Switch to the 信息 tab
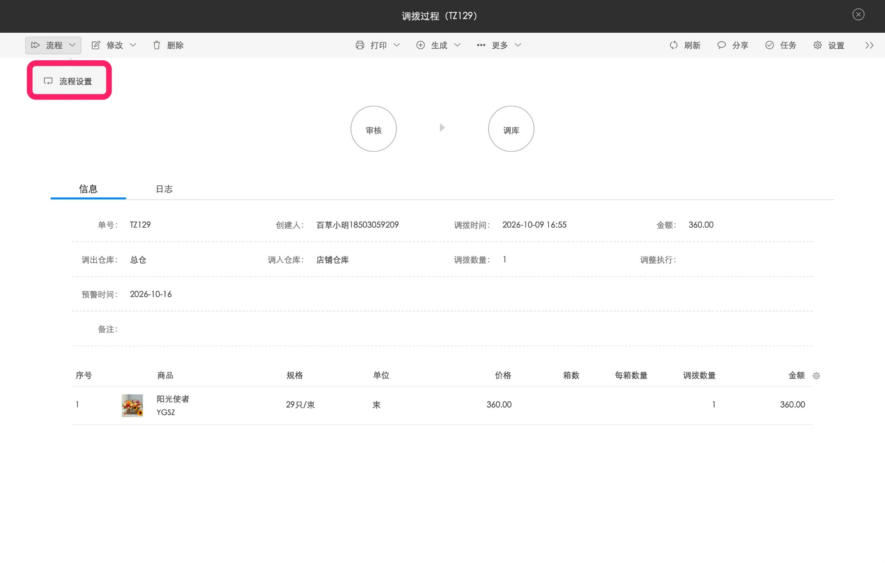Viewport: 885px width, 563px height. (88, 189)
